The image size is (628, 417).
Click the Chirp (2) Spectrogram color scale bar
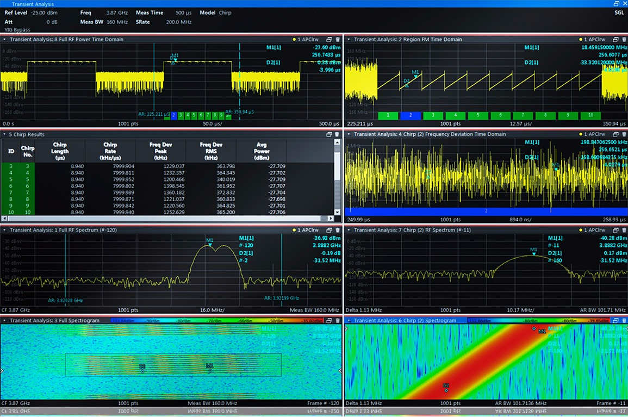(x=538, y=320)
